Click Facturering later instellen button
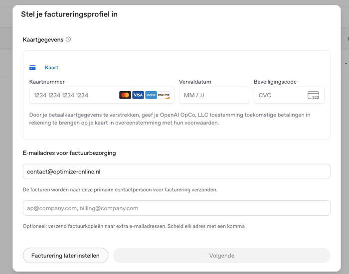This screenshot has height=274, width=349. pos(65,256)
